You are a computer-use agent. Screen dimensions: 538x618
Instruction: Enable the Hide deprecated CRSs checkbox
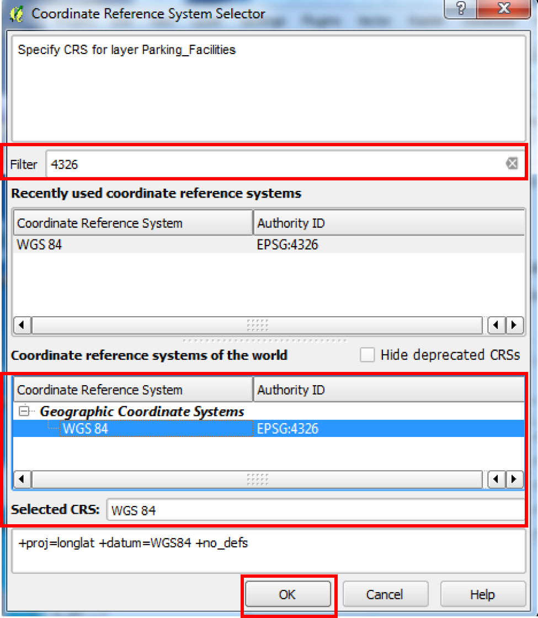point(367,355)
